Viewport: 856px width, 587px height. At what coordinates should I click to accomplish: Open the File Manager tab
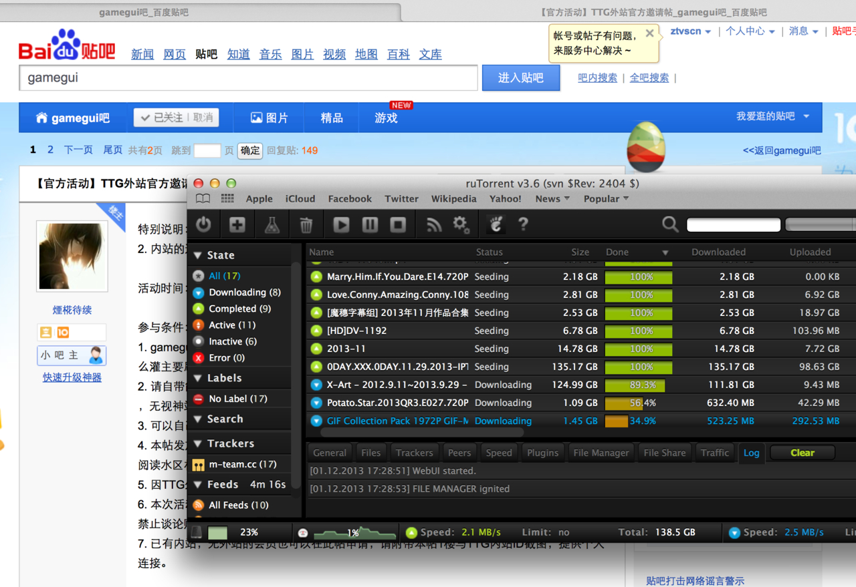pos(601,453)
